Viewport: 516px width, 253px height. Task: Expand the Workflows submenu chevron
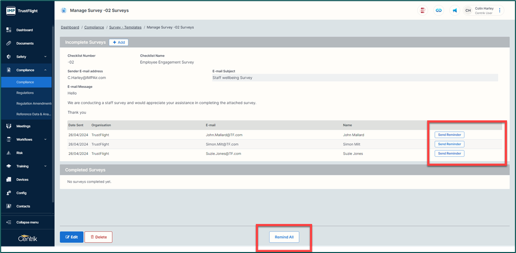pyautogui.click(x=45, y=140)
